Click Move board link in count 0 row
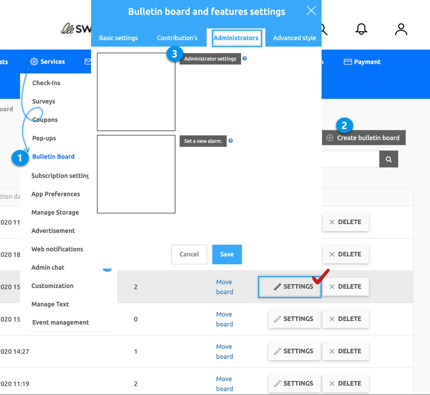The width and height of the screenshot is (430, 395). [x=224, y=319]
